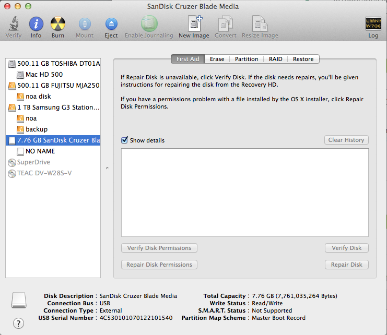Select Mac HD 500 volume

coord(53,75)
